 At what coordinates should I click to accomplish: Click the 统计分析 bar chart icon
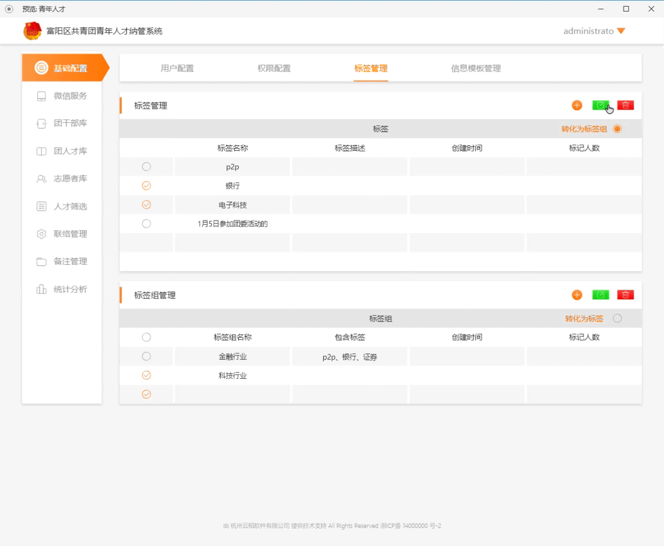point(41,289)
